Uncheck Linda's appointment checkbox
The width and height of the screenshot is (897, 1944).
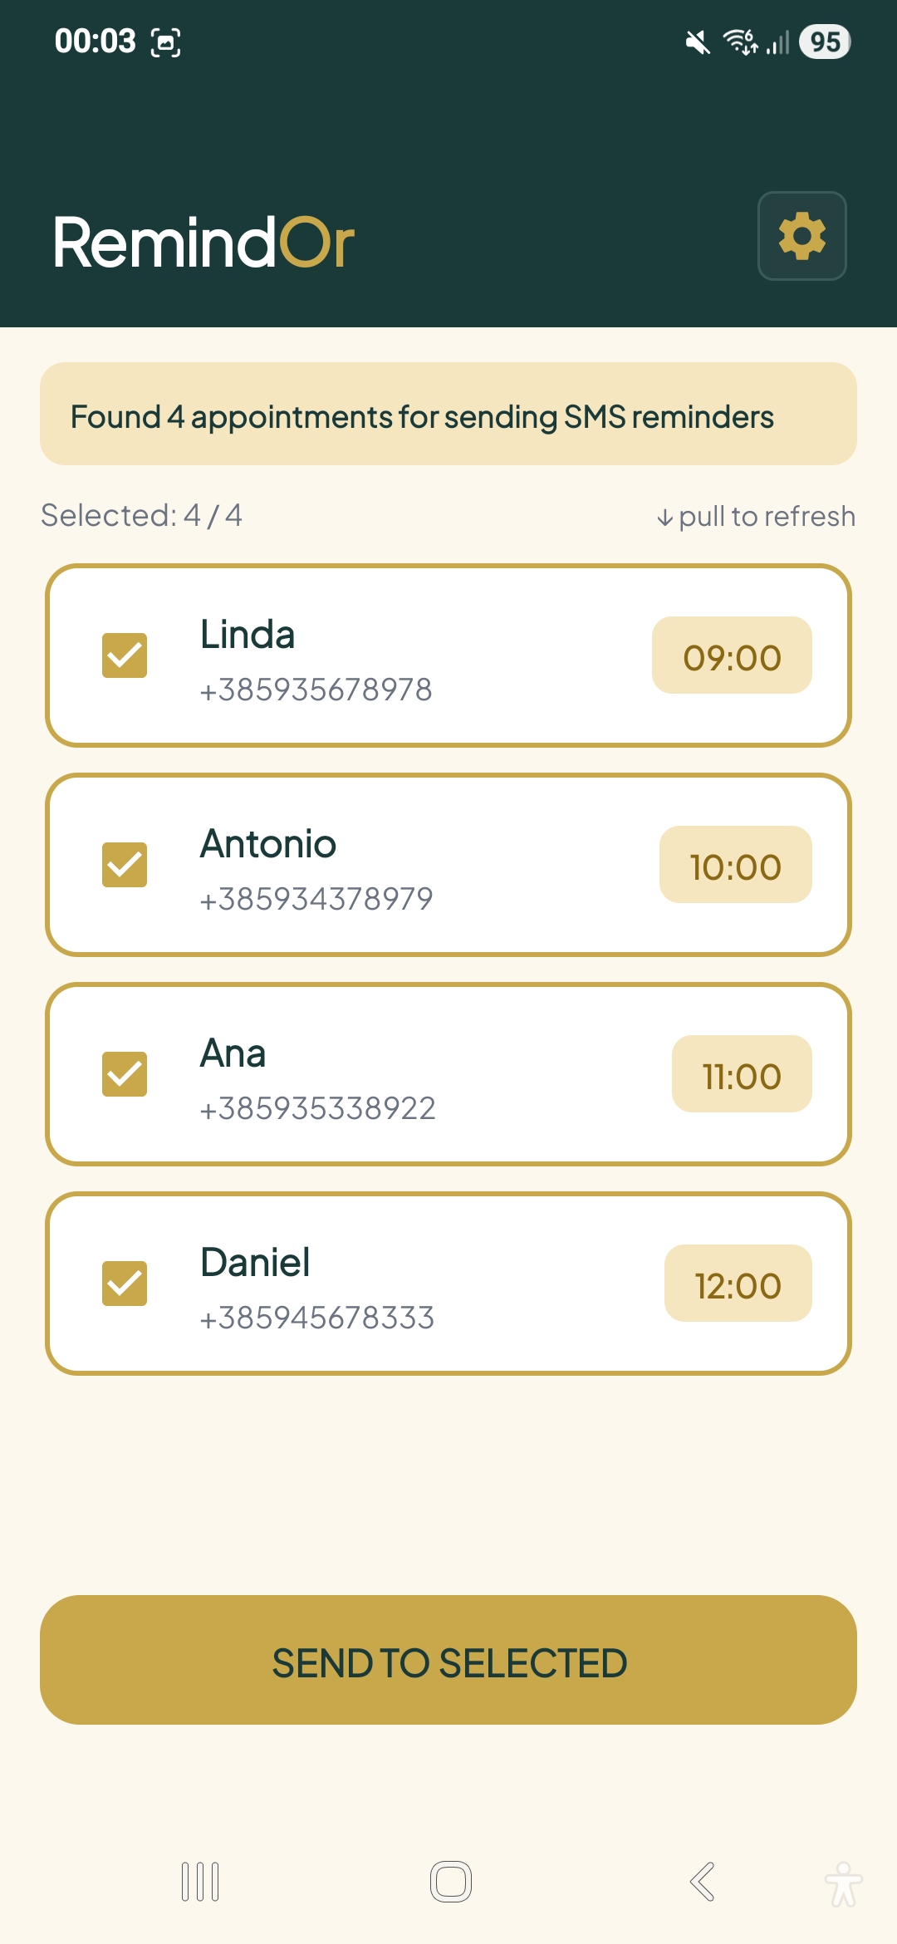[125, 655]
